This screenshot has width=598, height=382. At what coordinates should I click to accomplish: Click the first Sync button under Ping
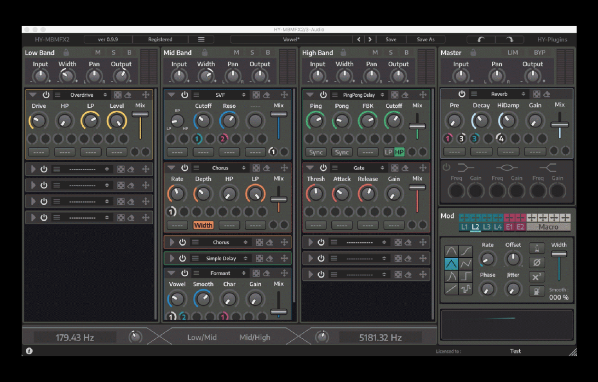316,152
